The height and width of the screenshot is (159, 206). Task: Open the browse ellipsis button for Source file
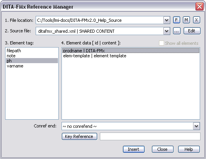(x=177, y=31)
